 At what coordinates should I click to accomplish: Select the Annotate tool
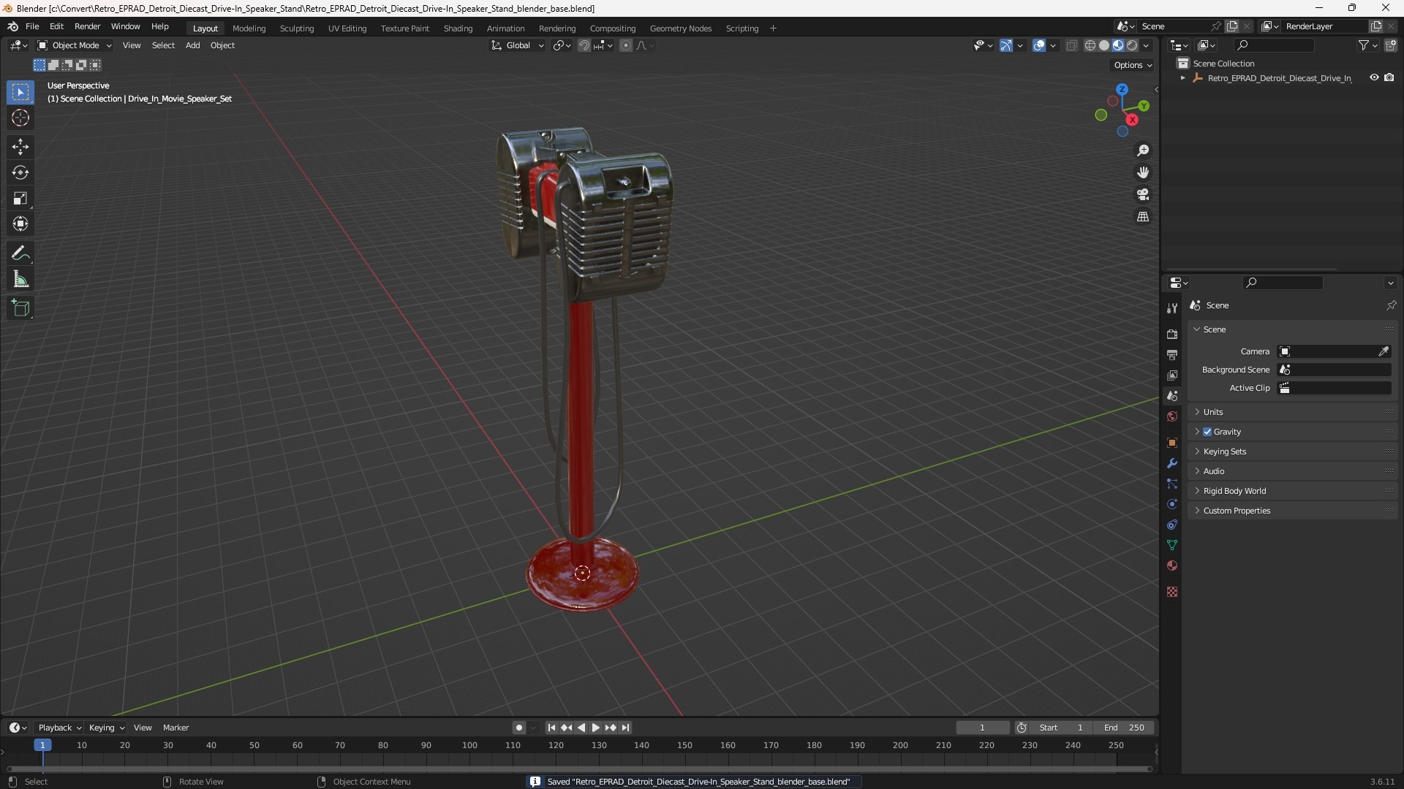click(x=20, y=254)
